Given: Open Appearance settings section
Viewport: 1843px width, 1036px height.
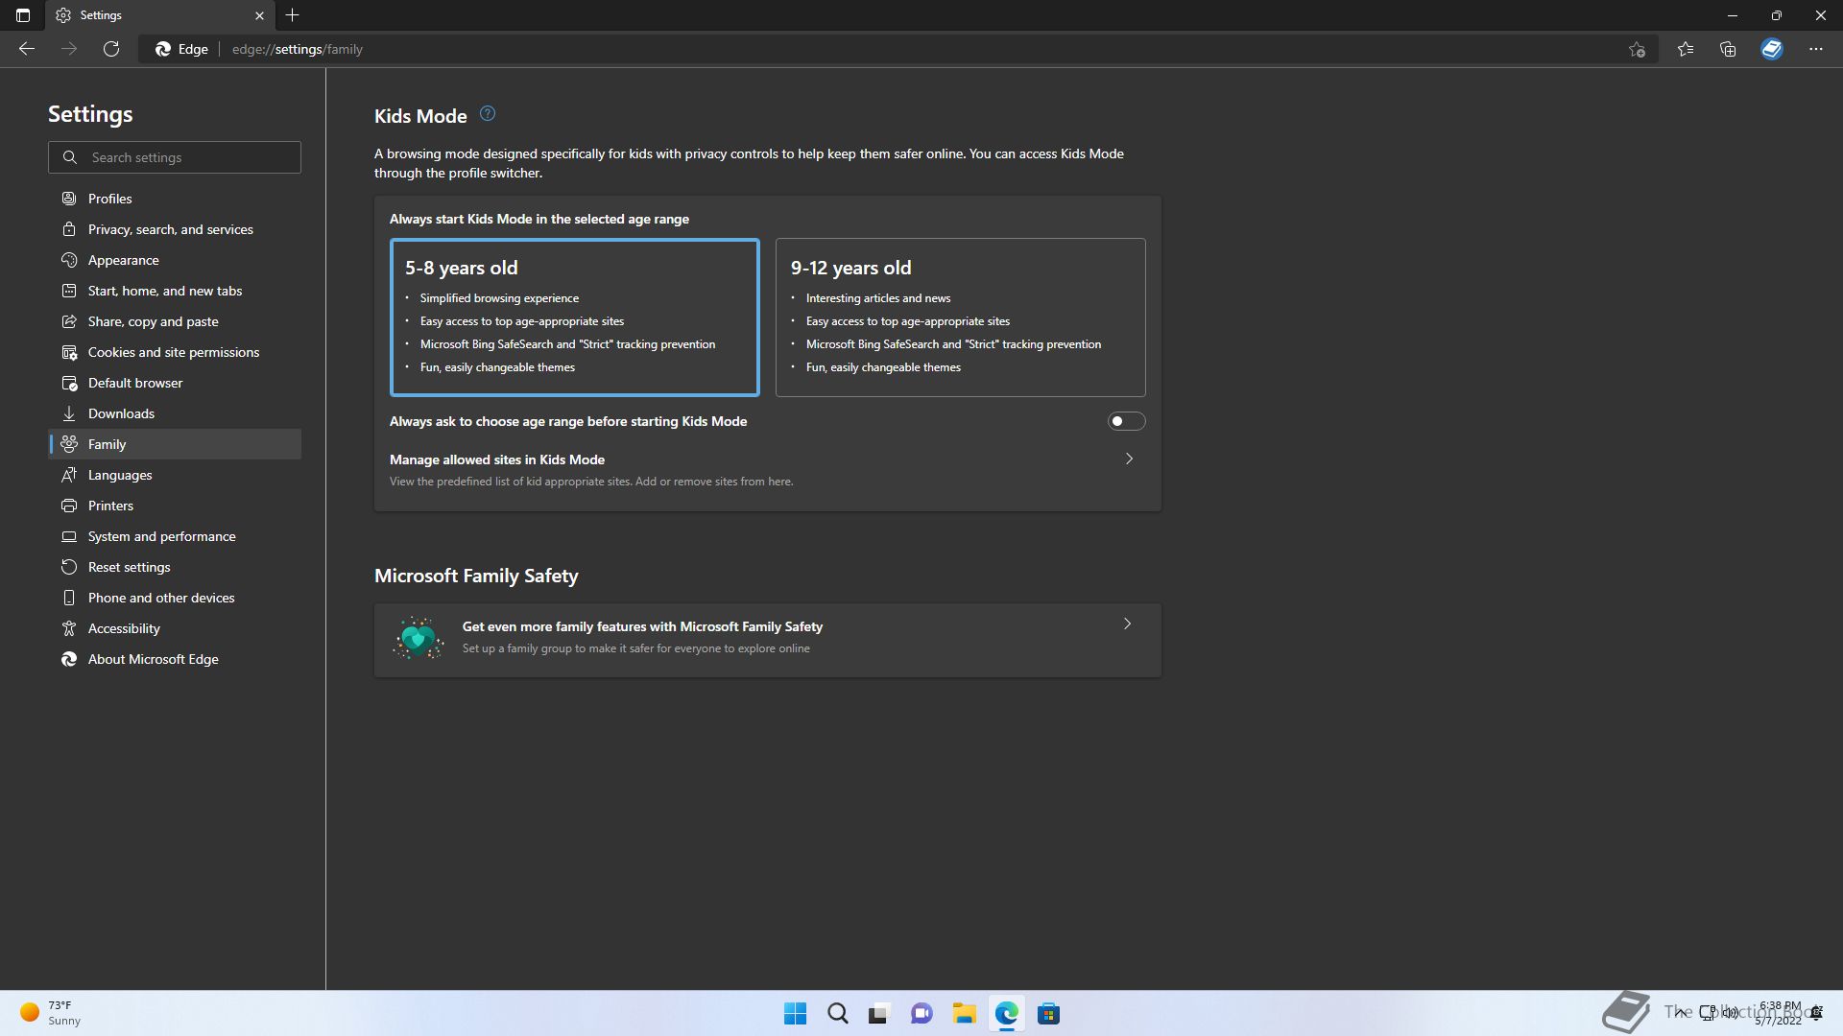Looking at the screenshot, I should (175, 260).
